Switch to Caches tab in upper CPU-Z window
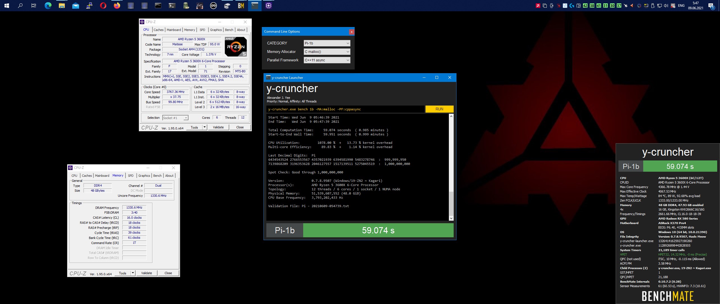This screenshot has height=304, width=720. point(158,30)
